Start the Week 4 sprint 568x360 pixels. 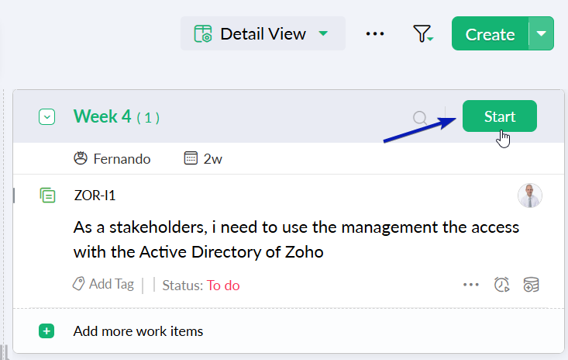[499, 116]
